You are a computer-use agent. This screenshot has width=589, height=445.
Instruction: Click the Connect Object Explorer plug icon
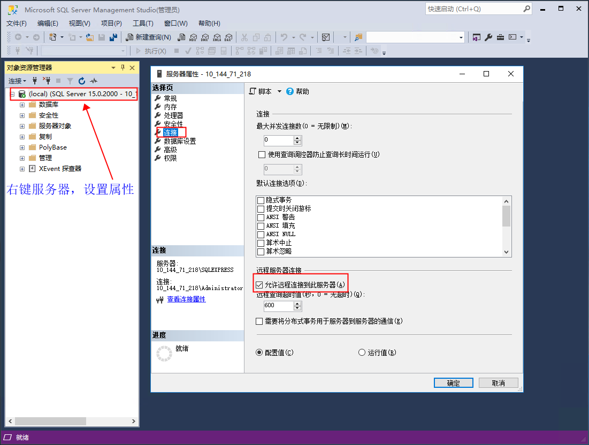(x=35, y=81)
